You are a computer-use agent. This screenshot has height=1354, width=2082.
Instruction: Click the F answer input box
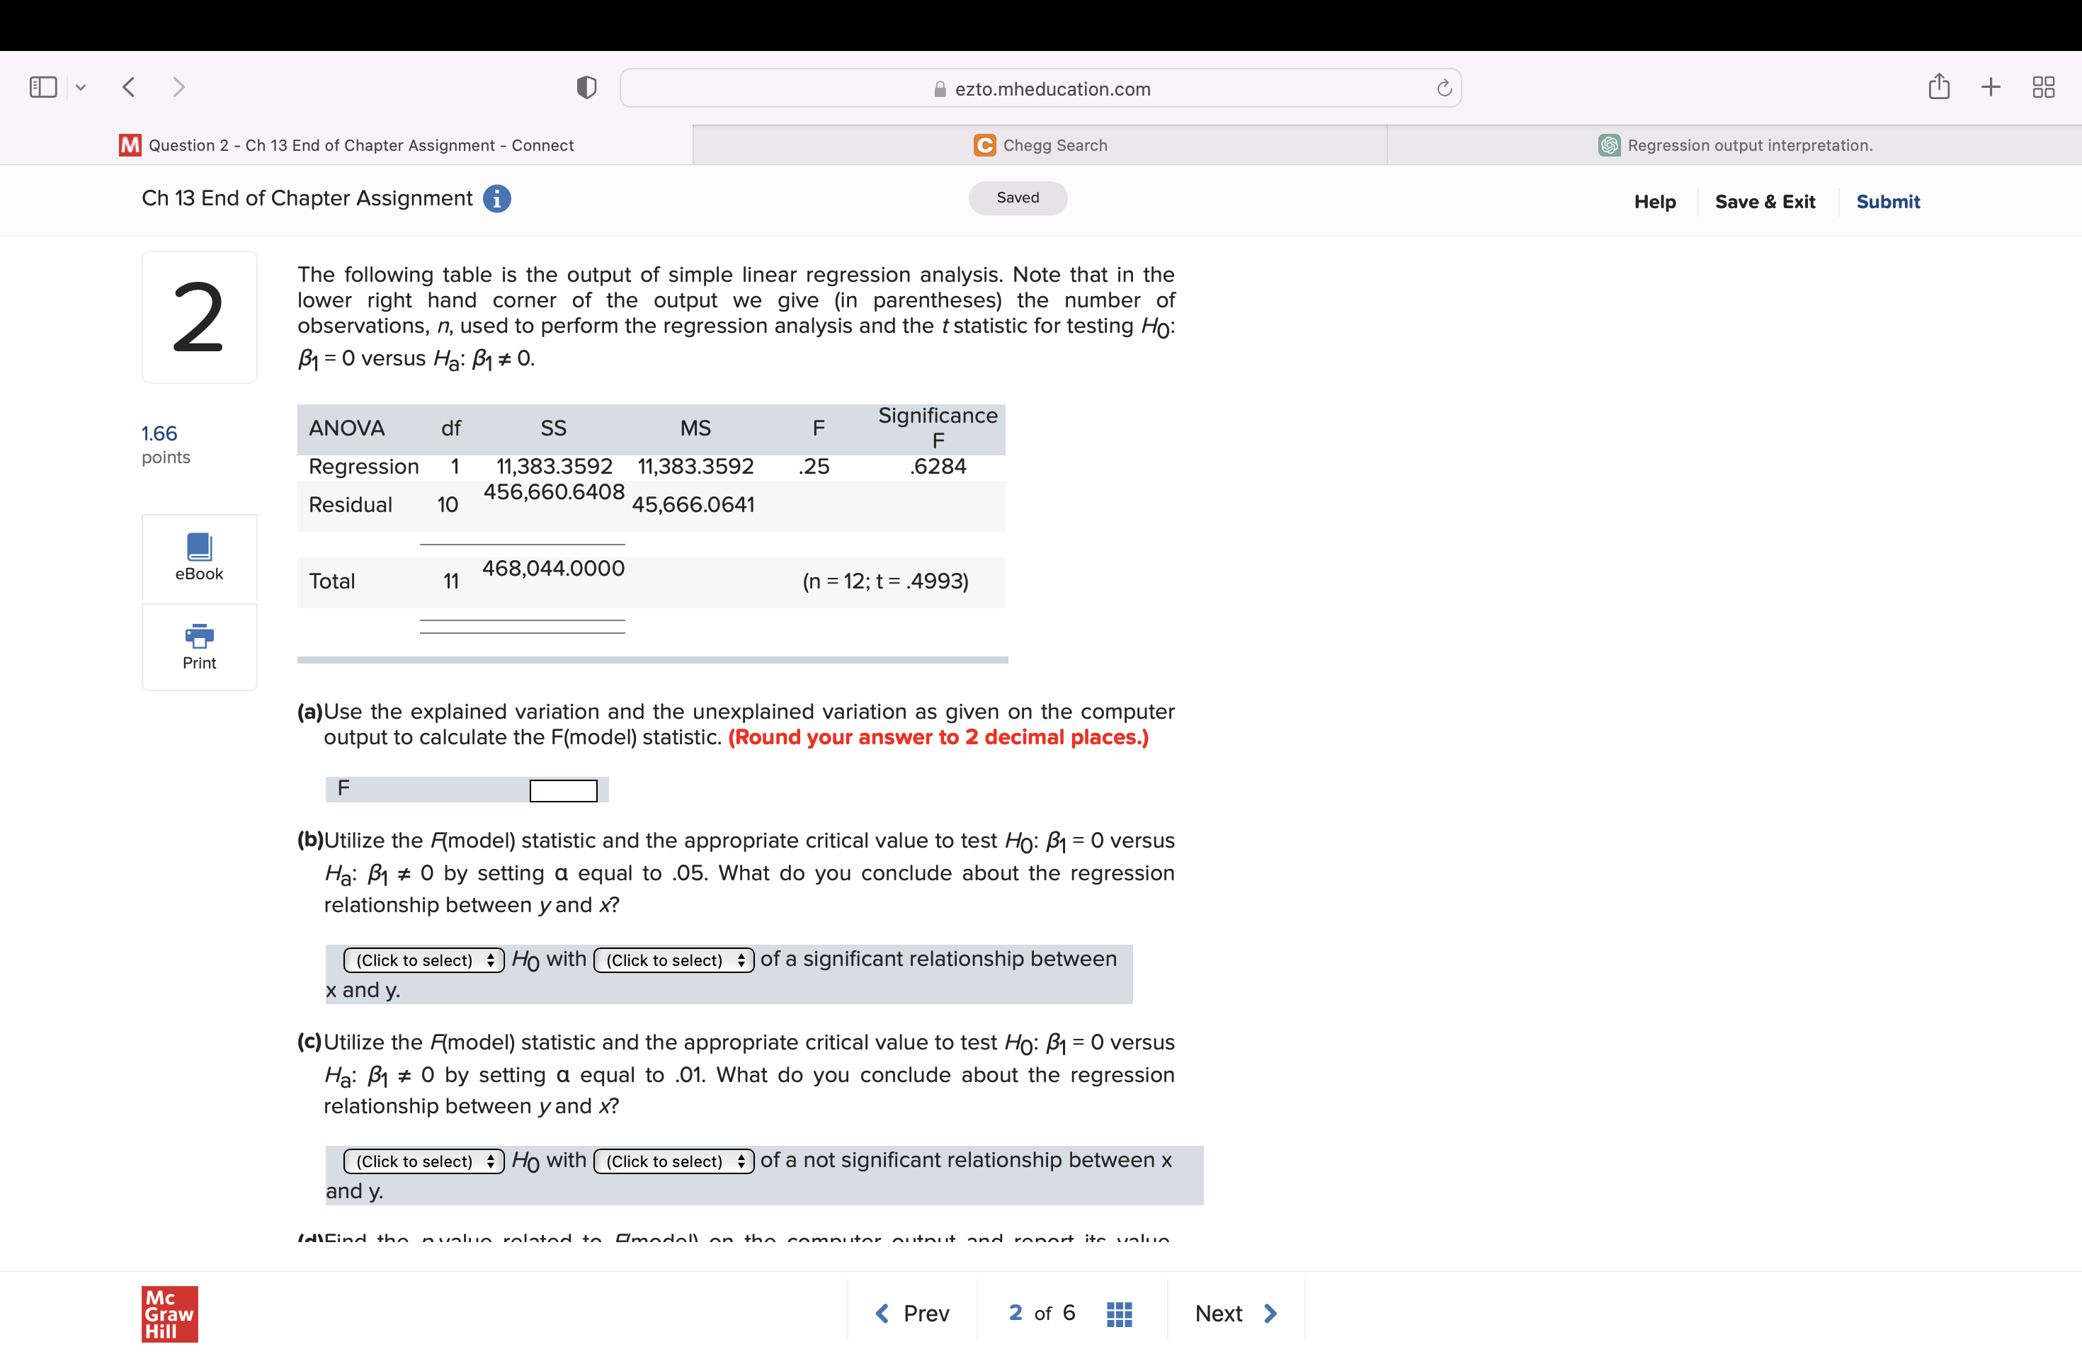click(562, 790)
